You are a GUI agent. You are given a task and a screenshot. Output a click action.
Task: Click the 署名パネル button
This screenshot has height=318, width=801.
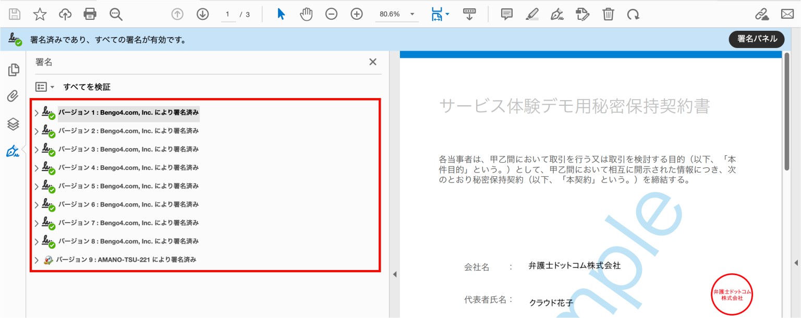coord(756,39)
